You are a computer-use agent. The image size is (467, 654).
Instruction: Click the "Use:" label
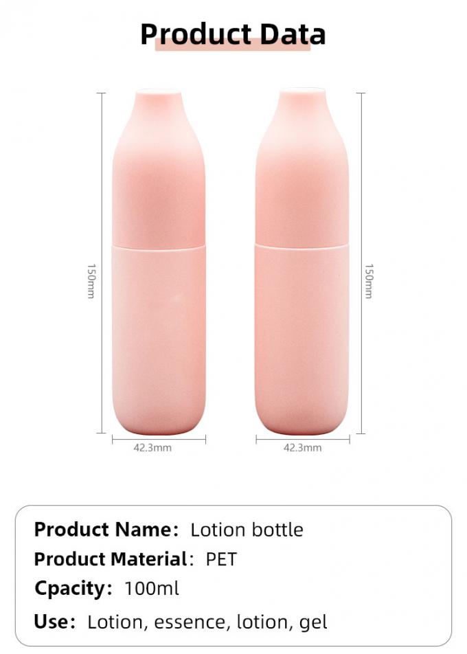point(55,622)
